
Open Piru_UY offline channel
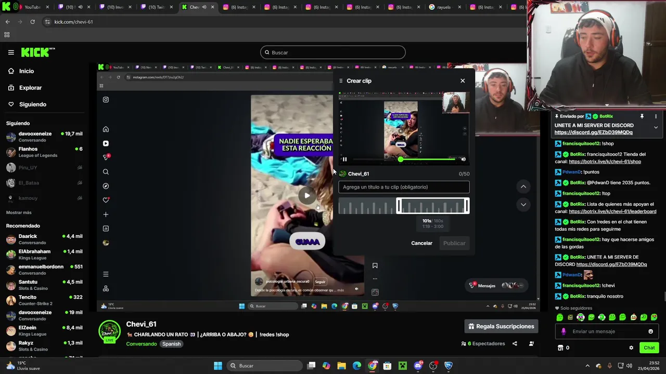click(x=44, y=168)
